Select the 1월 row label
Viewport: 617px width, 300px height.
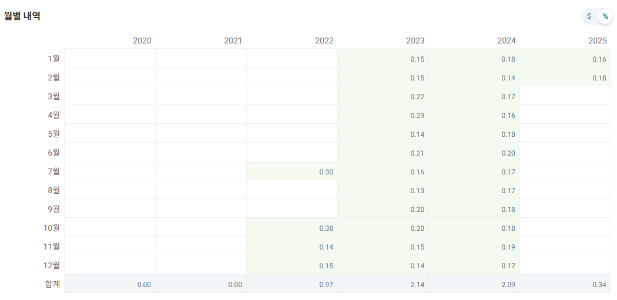53,59
